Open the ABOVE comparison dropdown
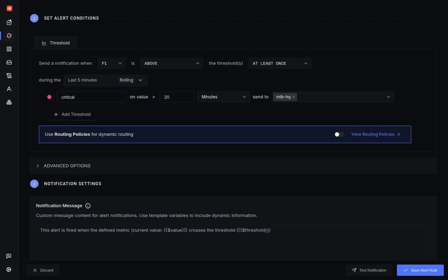Image resolution: width=448 pixels, height=280 pixels. [171, 63]
